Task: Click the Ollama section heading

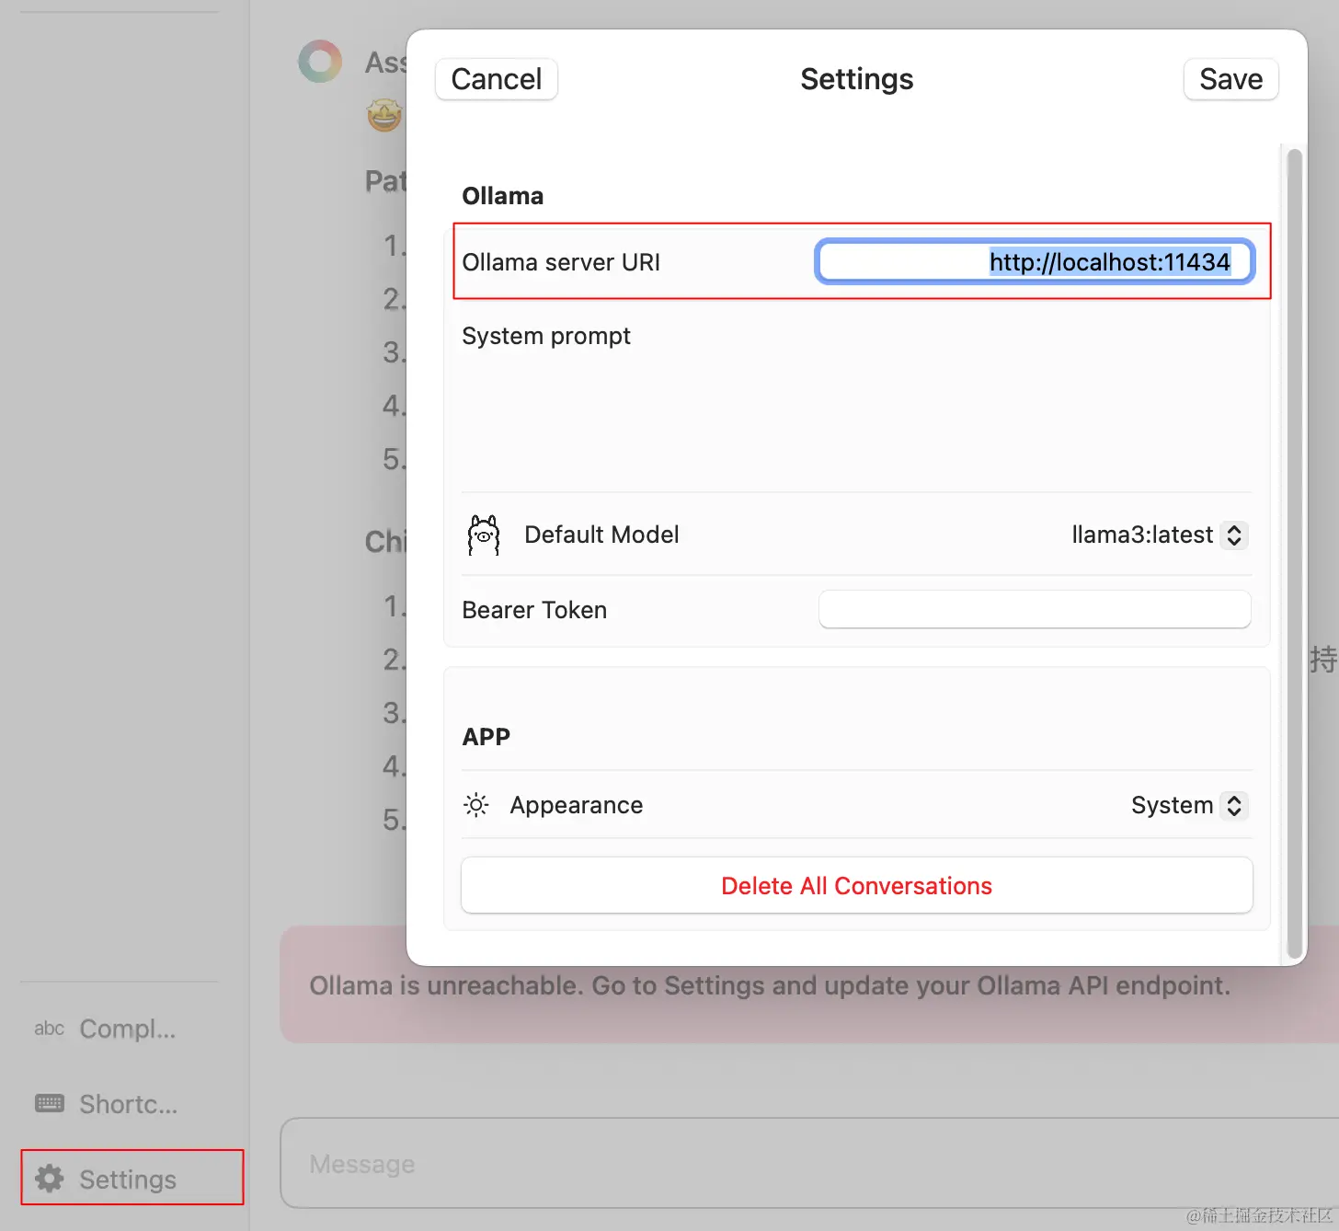Action: pyautogui.click(x=503, y=196)
